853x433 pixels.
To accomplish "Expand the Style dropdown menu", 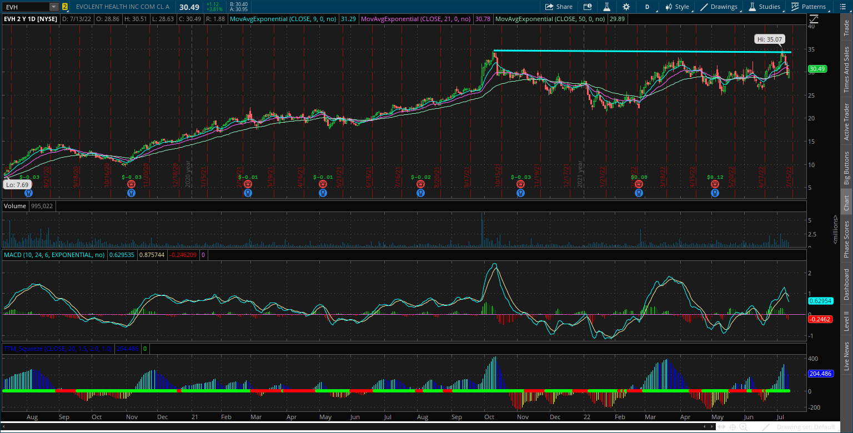I will click(679, 7).
